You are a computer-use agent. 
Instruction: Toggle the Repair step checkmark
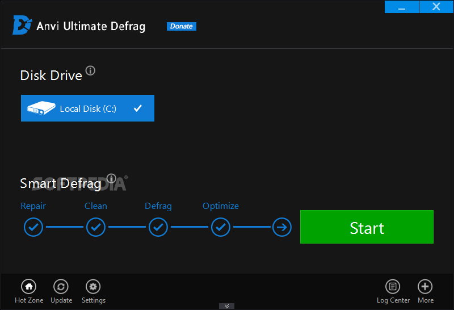pyautogui.click(x=33, y=227)
